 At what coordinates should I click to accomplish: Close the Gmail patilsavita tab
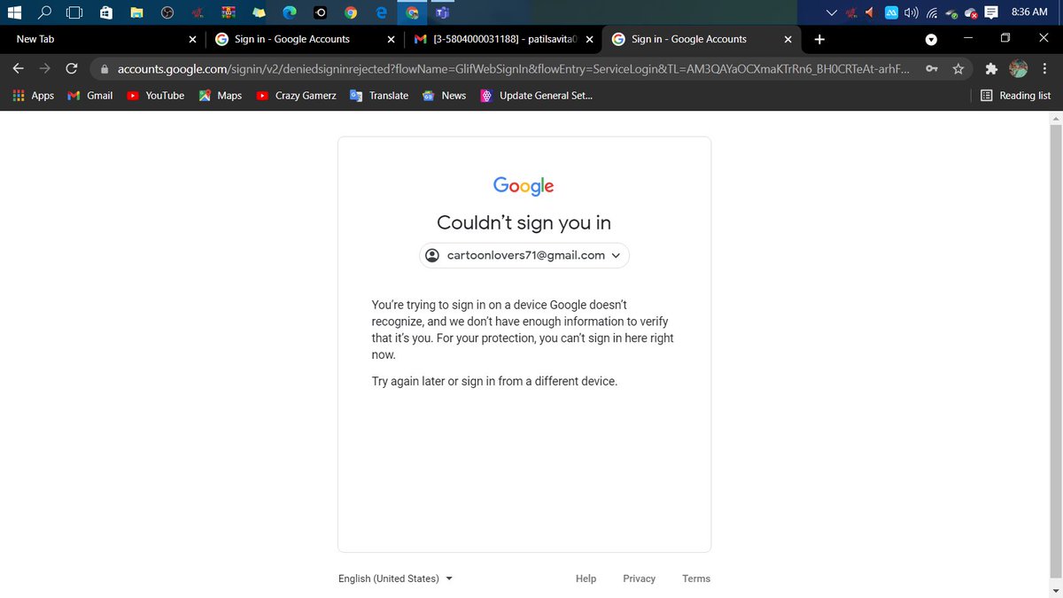590,39
